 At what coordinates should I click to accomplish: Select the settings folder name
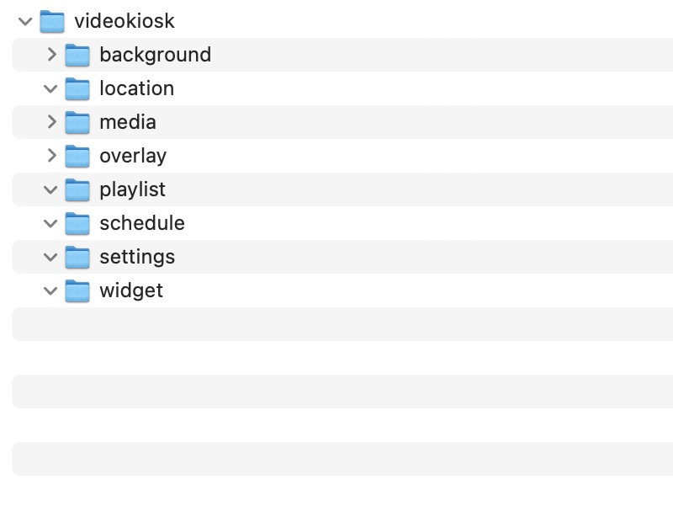coord(137,257)
